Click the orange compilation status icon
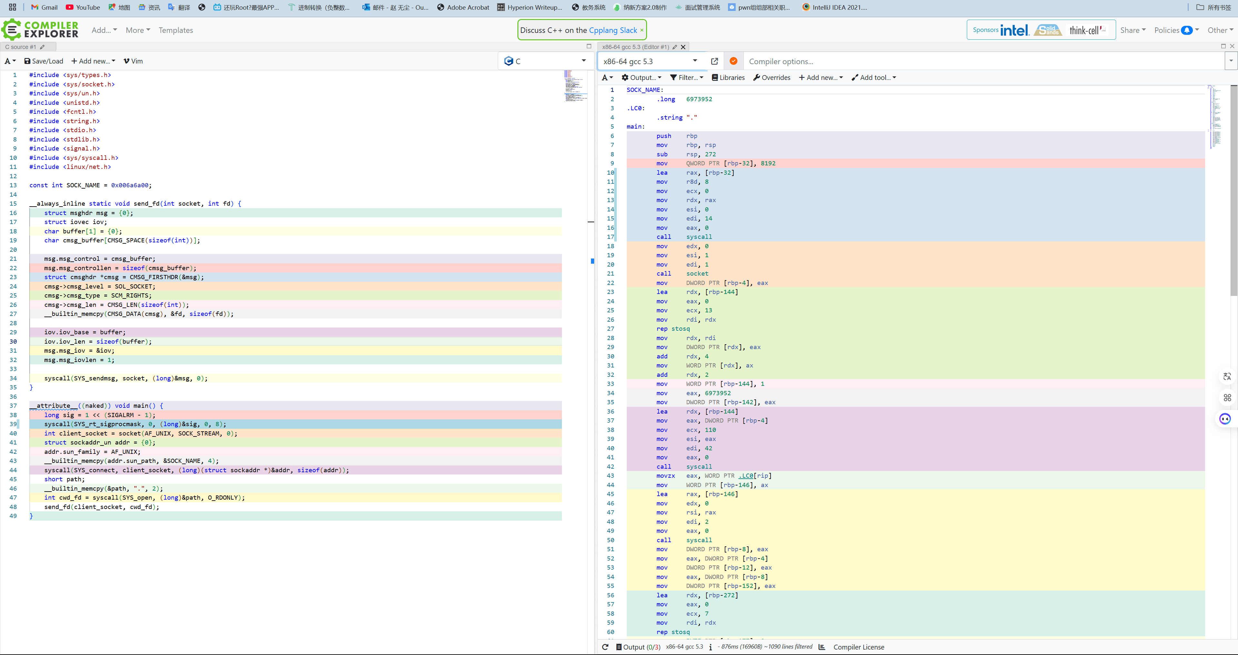 pyautogui.click(x=733, y=61)
